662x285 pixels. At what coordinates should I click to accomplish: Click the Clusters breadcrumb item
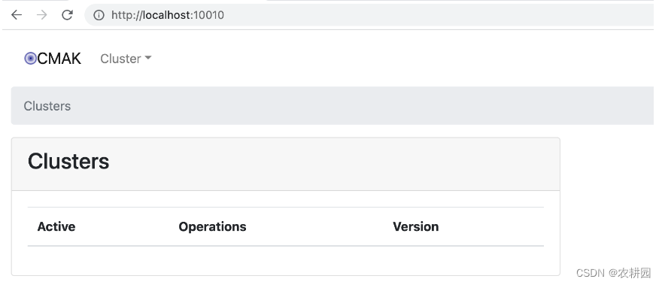(x=47, y=106)
